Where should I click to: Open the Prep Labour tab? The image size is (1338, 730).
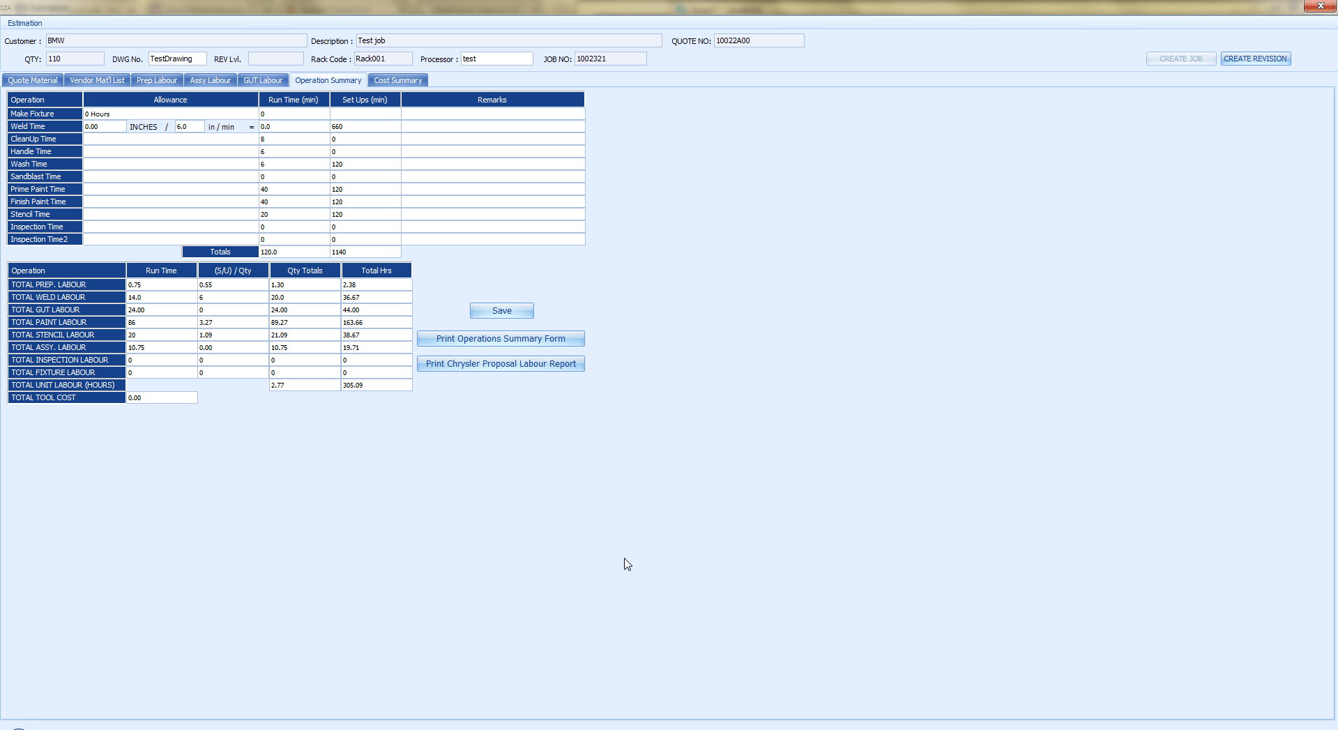(157, 80)
